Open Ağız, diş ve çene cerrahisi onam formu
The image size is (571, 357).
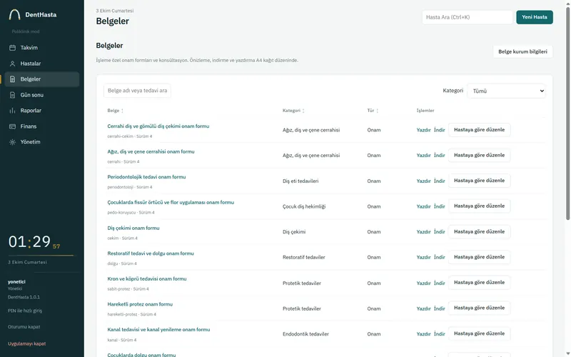pyautogui.click(x=151, y=151)
